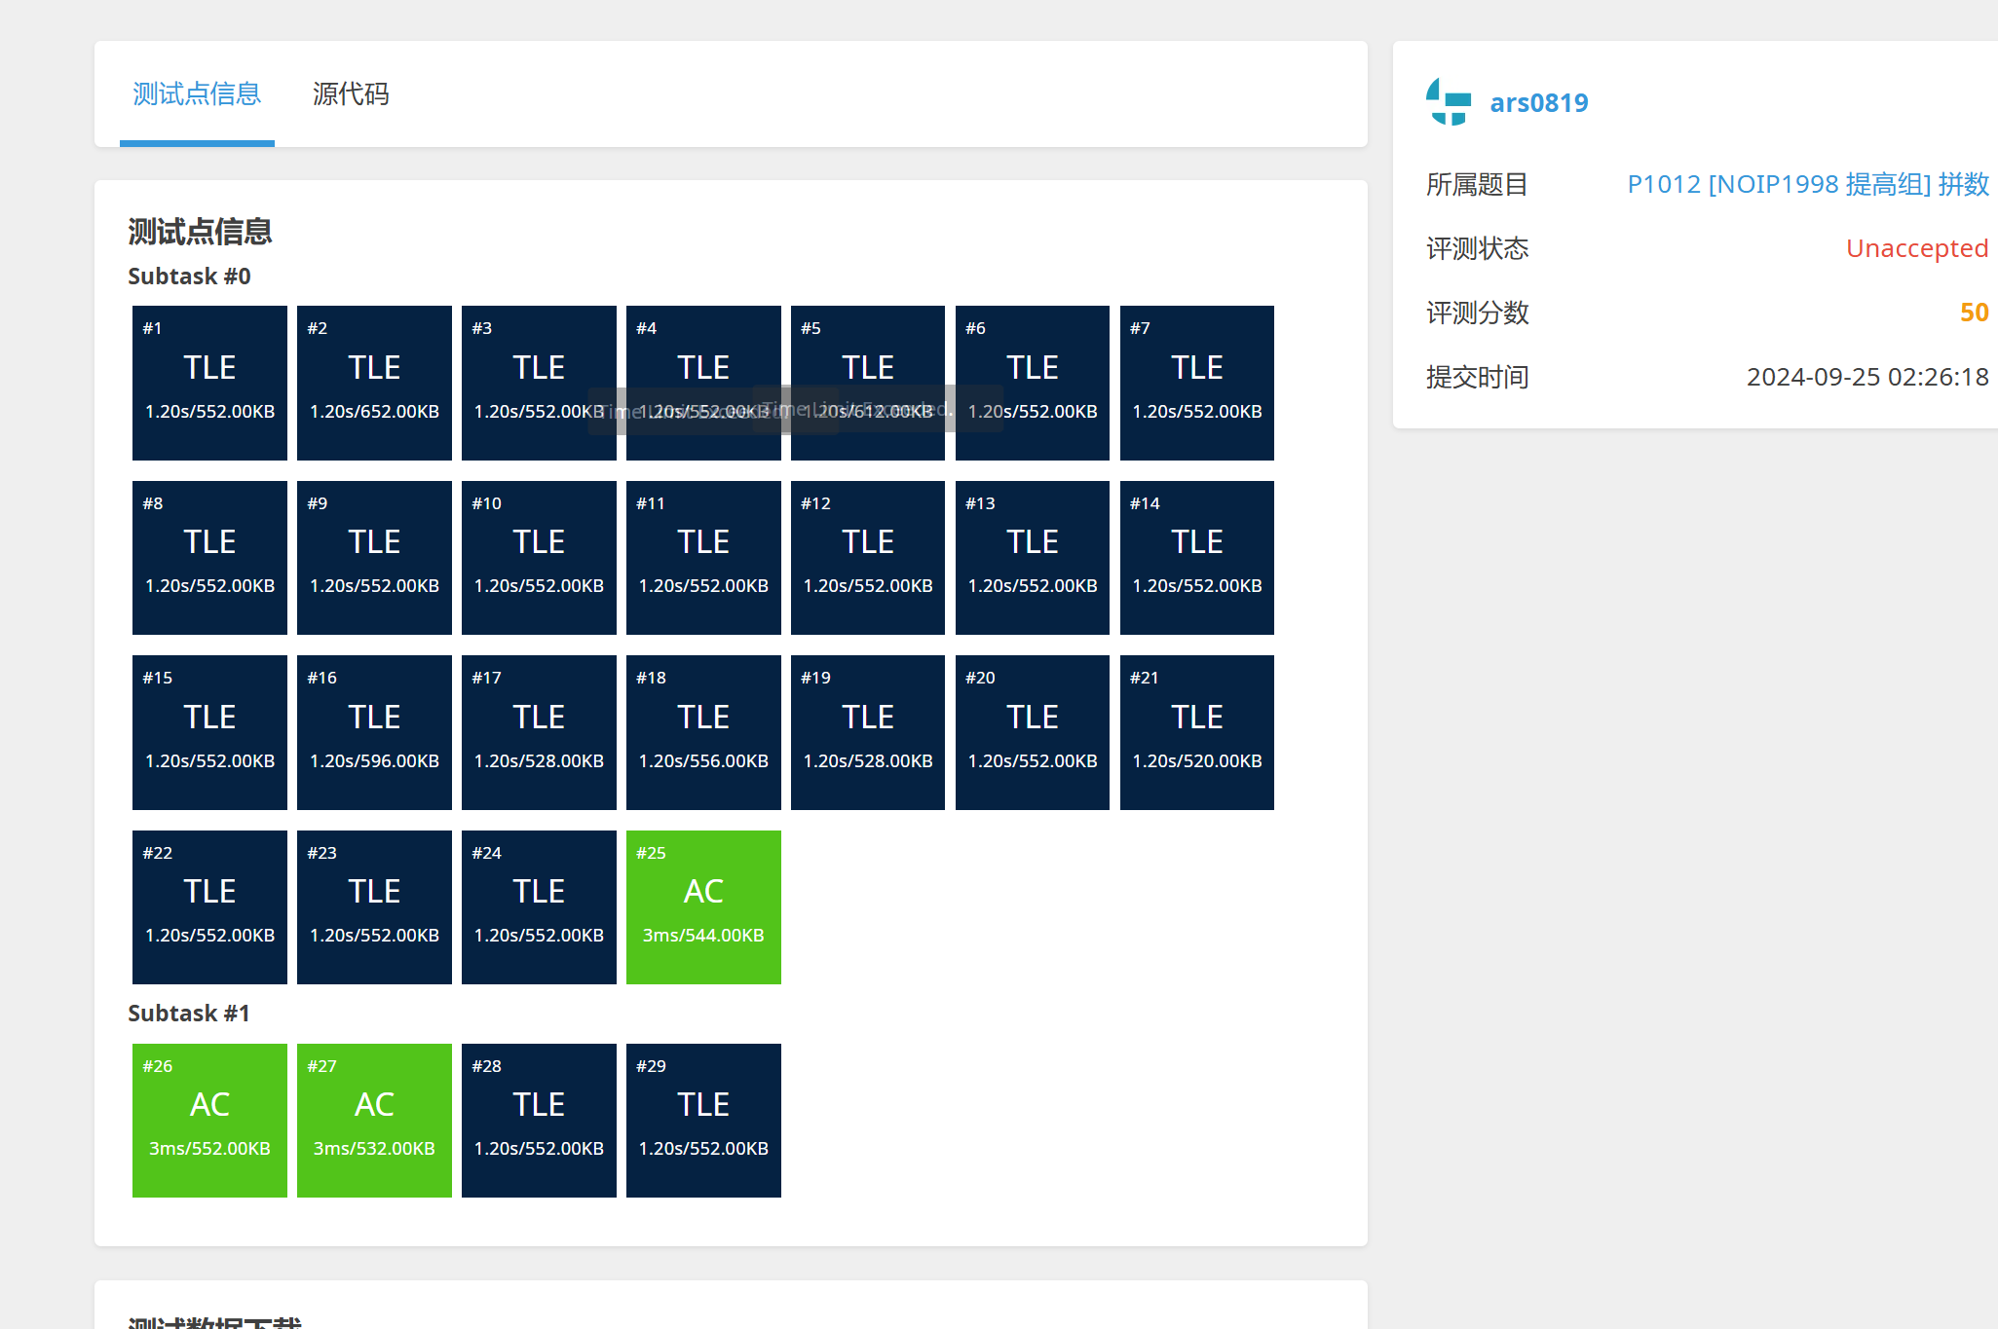Screen dimensions: 1998x1329
Task: Click test case #22 TLE tile
Action: tap(209, 906)
